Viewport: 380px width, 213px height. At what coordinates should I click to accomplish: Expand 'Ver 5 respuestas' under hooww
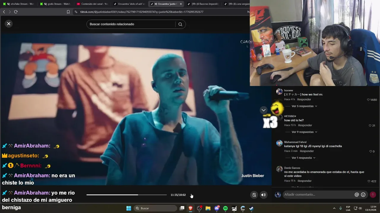click(304, 106)
